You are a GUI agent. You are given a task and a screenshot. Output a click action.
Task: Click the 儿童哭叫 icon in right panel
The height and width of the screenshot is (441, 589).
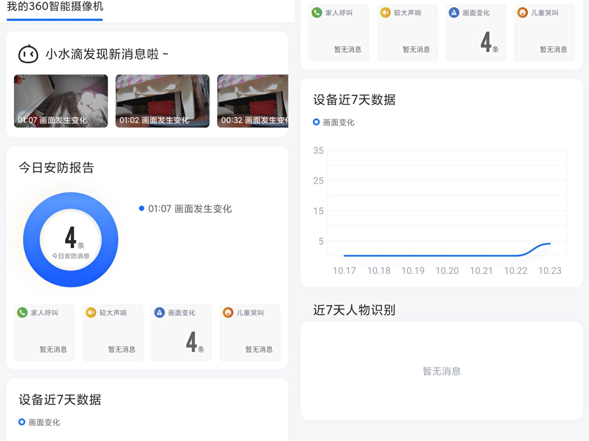[x=522, y=13]
